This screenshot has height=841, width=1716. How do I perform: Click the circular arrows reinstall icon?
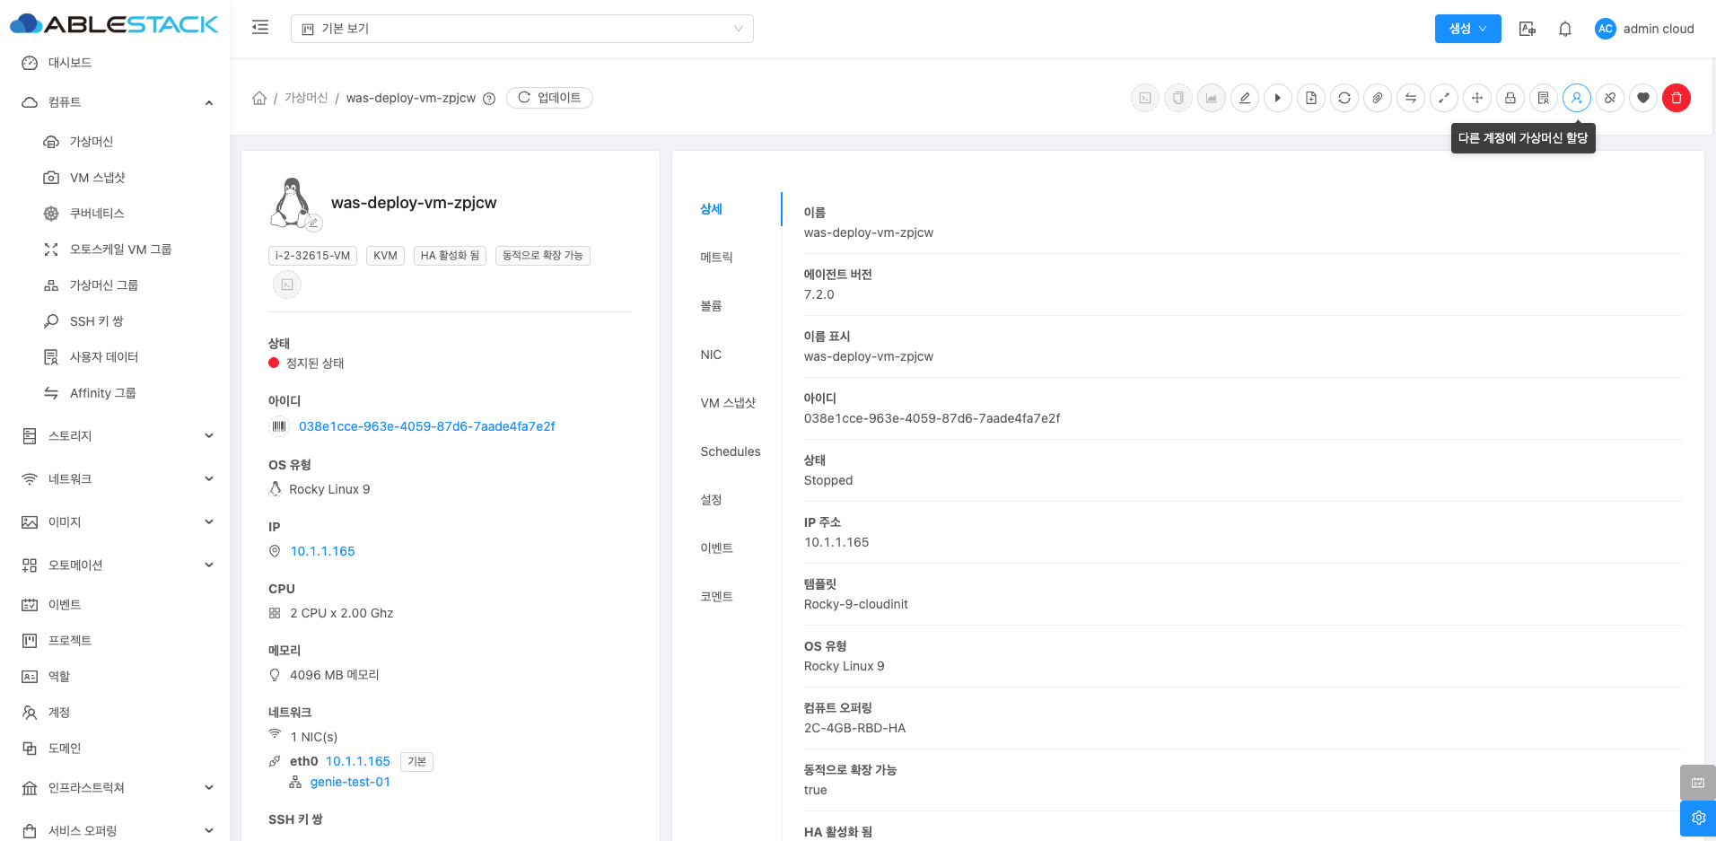click(1344, 98)
